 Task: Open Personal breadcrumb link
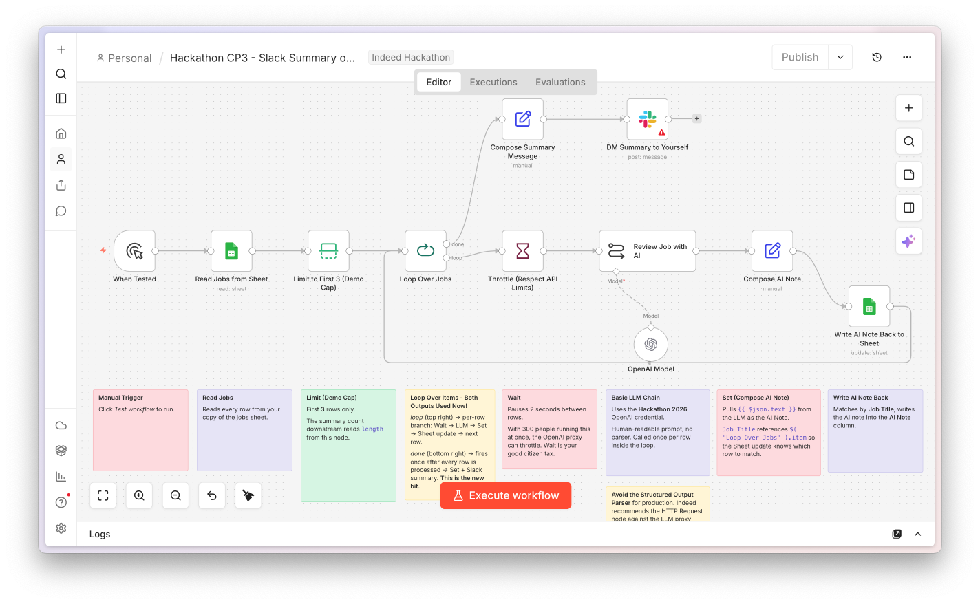(x=125, y=58)
